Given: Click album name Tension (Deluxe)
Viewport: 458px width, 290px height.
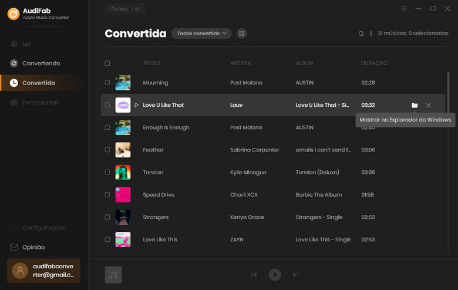Looking at the screenshot, I should pos(318,173).
